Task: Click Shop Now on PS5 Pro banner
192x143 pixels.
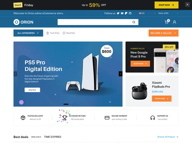Action: point(32,90)
